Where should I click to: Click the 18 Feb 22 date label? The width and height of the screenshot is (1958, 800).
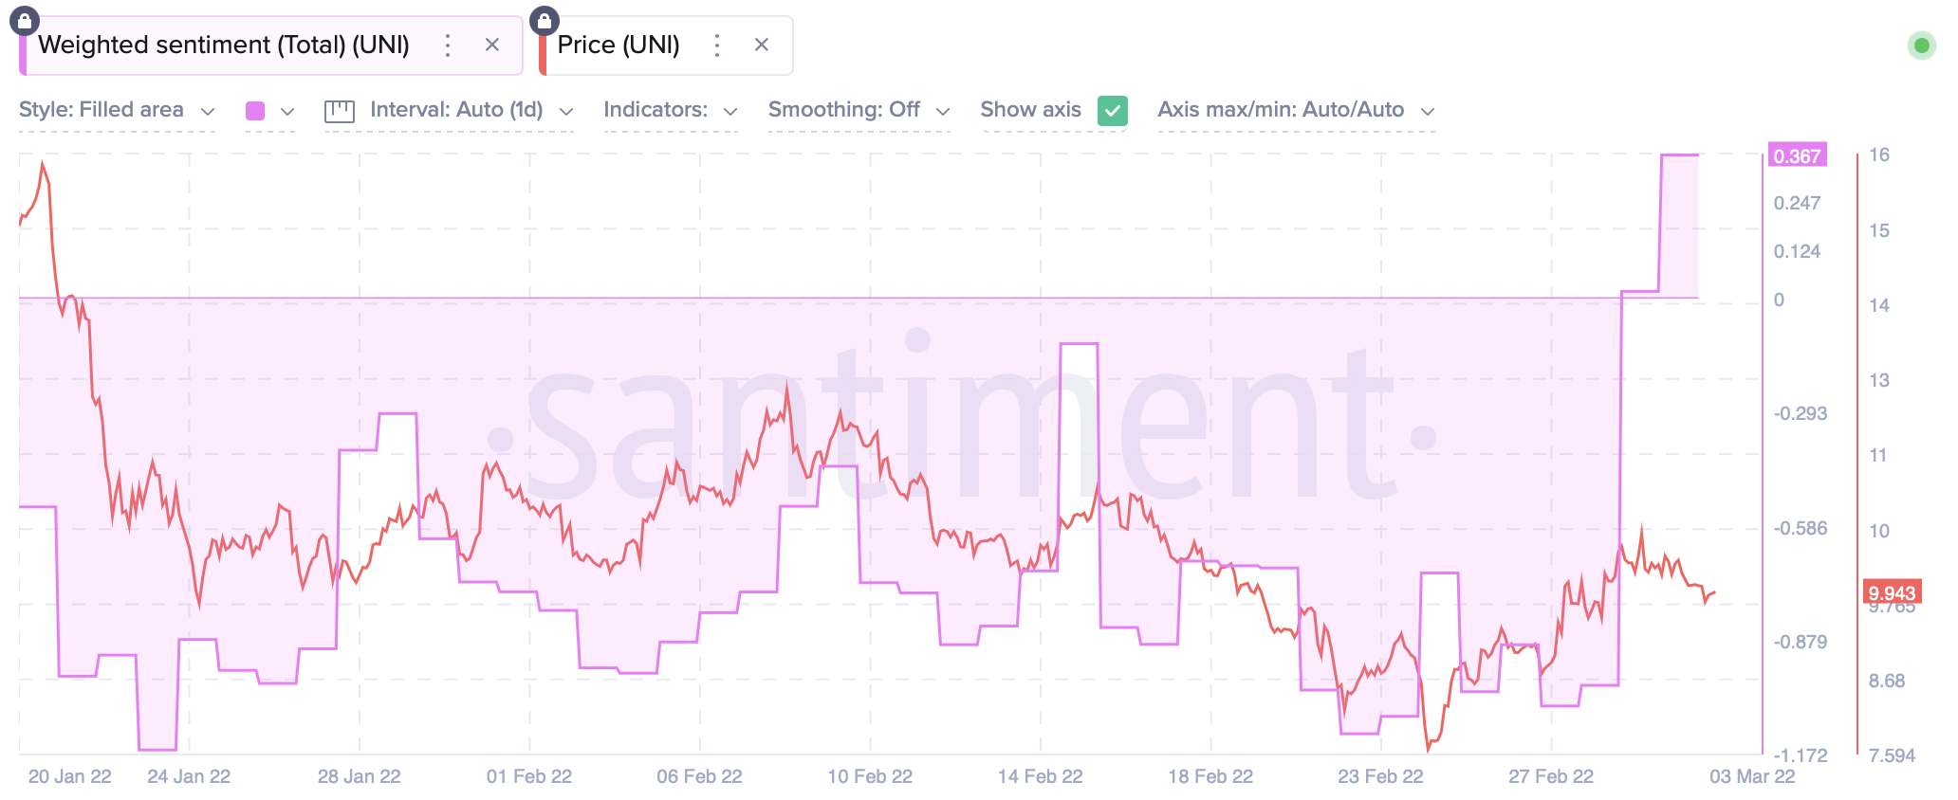click(x=1210, y=776)
